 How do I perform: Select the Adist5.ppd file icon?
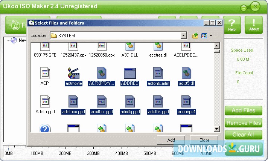(45, 101)
